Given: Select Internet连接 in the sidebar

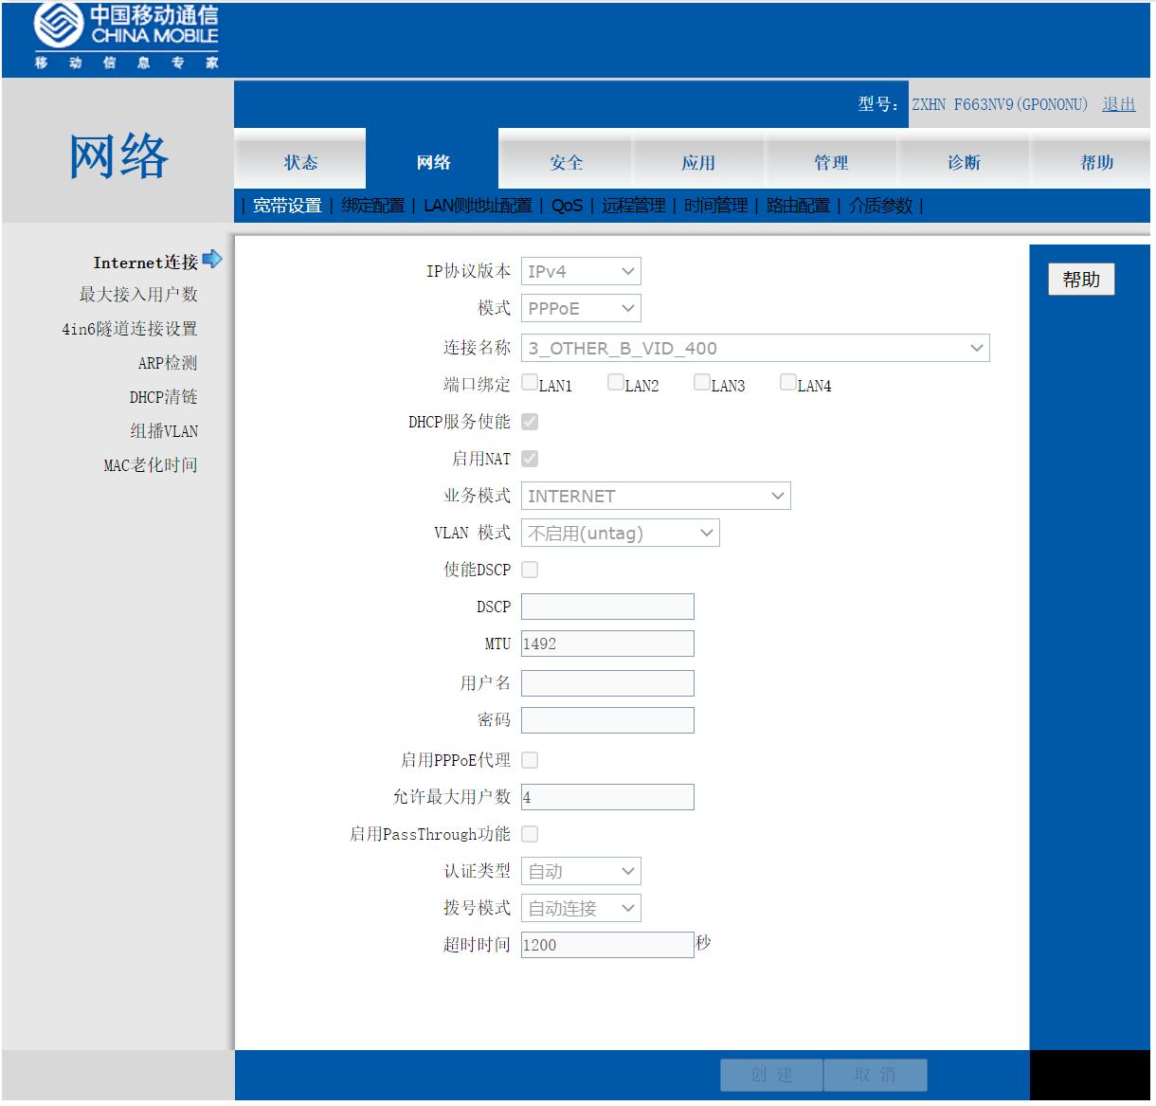Looking at the screenshot, I should point(145,262).
